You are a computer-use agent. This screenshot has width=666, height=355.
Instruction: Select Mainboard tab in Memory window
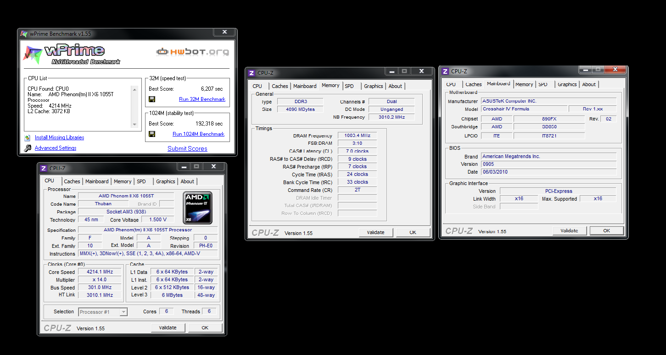[x=305, y=86]
